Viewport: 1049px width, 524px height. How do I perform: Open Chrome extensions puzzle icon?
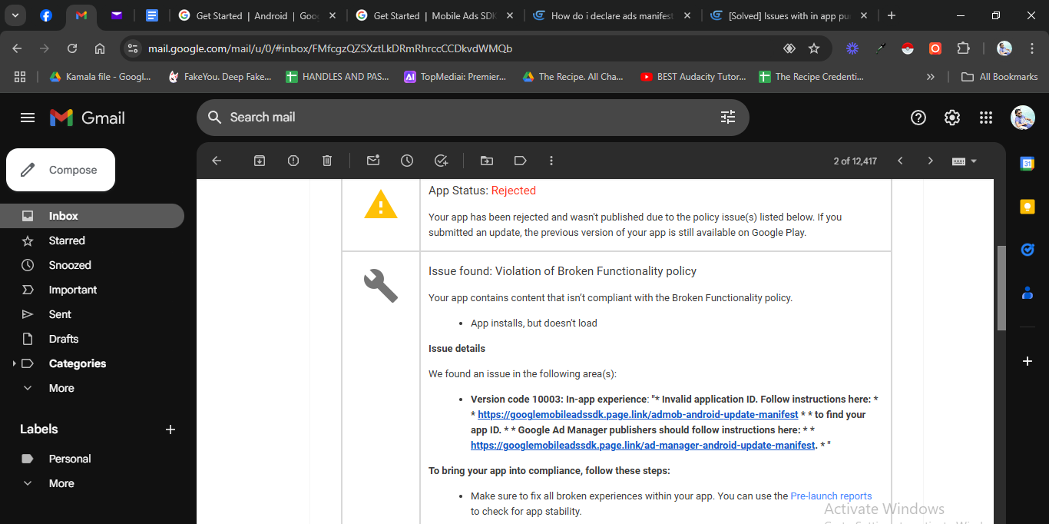click(963, 48)
